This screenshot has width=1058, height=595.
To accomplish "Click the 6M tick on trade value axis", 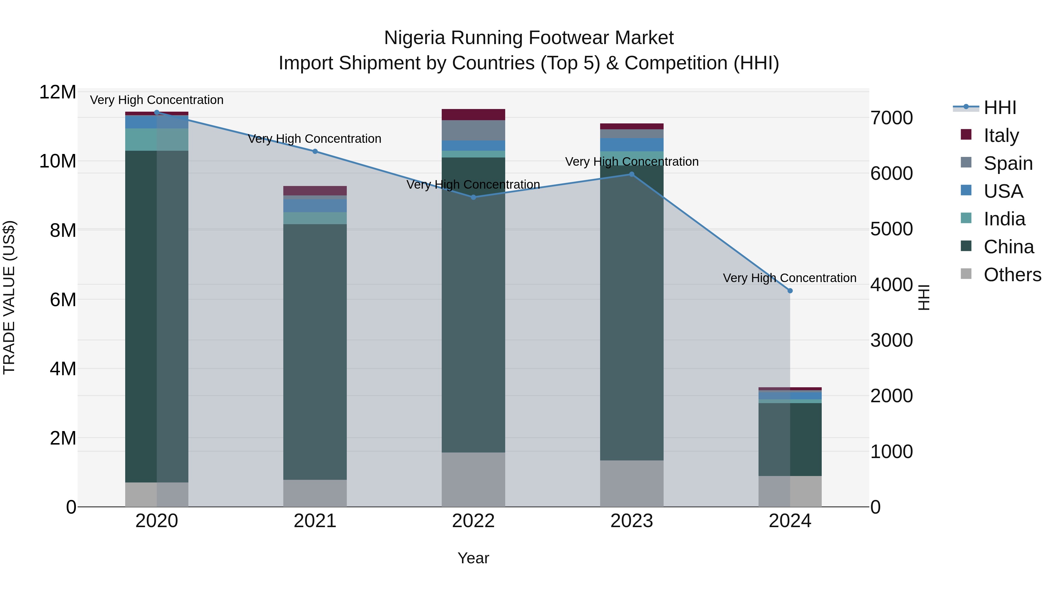I will (63, 299).
